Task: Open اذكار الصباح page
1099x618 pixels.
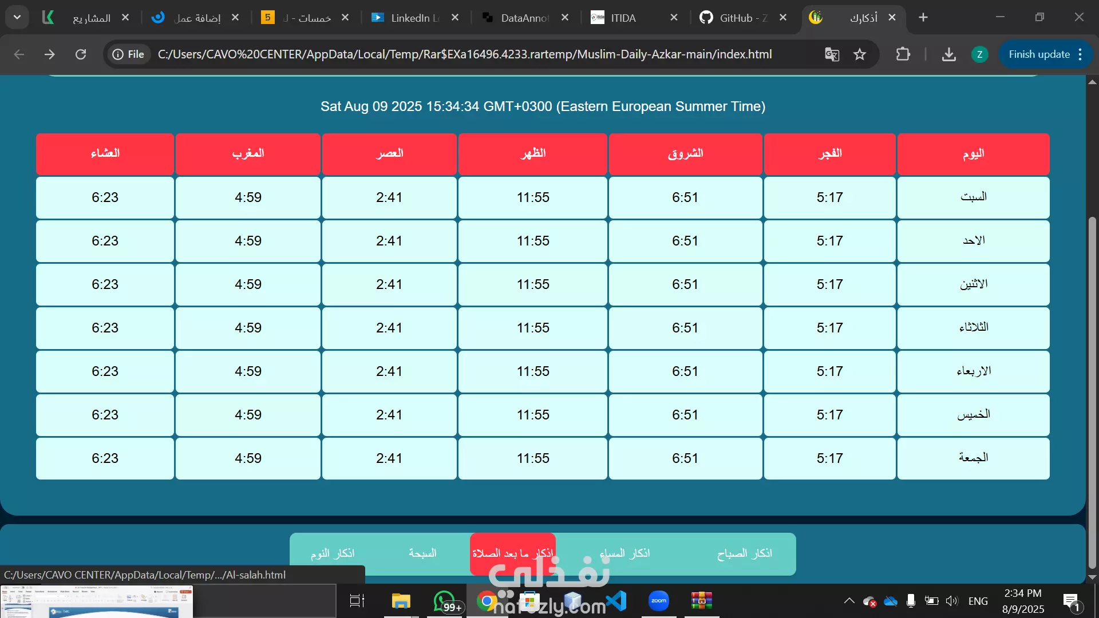Action: pos(744,553)
